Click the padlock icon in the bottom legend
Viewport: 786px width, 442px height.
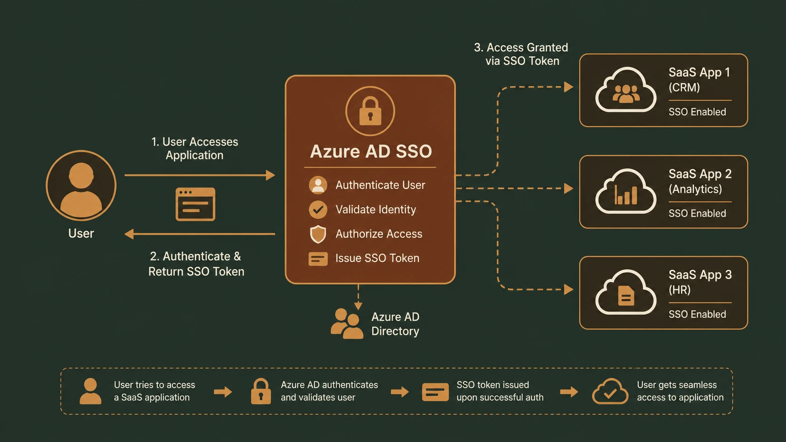pos(261,391)
